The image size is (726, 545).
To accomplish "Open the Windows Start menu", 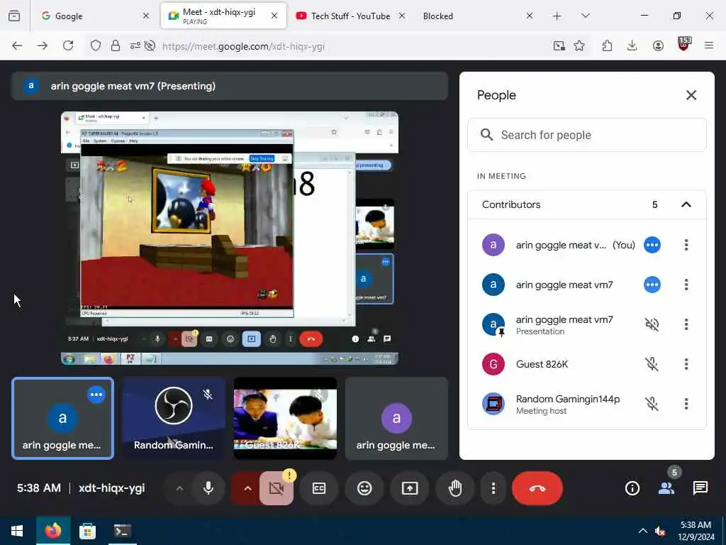I will click(x=17, y=531).
